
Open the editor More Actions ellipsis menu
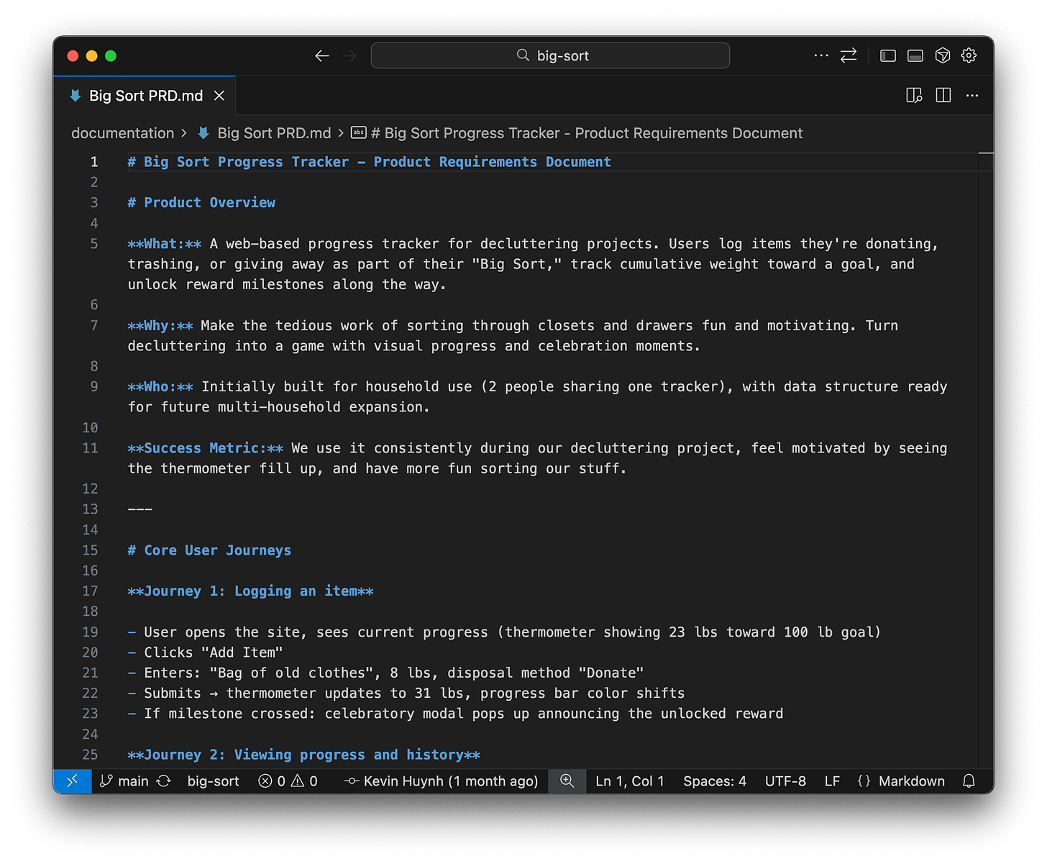tap(972, 95)
